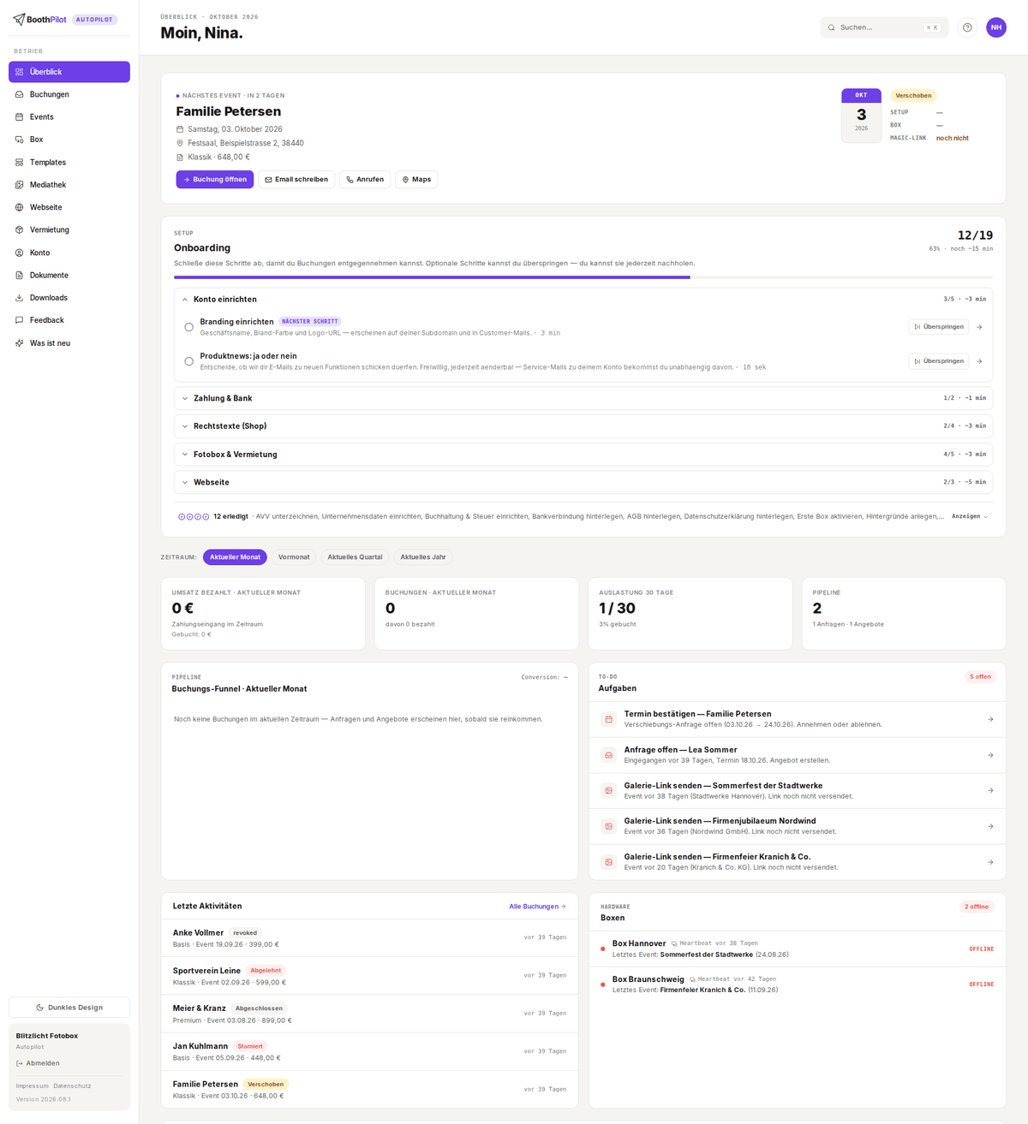Select the Aktuelles Jahr period
This screenshot has height=1124, width=1028.
click(423, 557)
